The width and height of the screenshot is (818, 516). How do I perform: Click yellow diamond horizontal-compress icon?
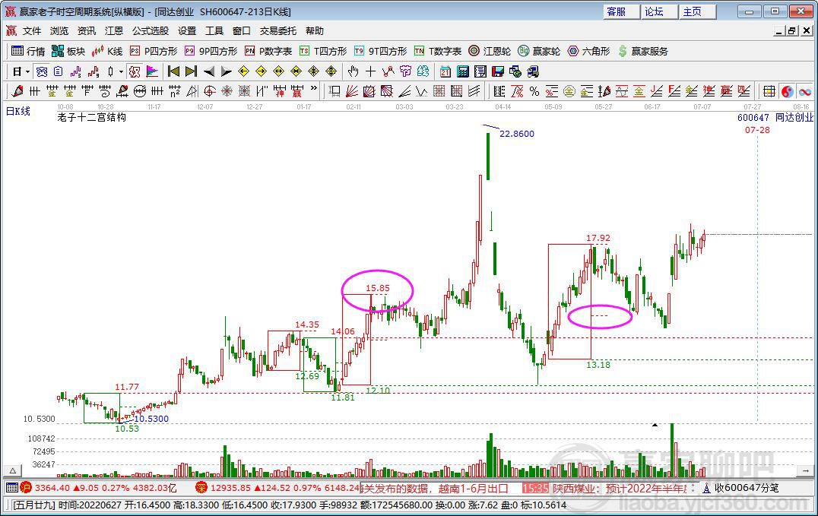(296, 71)
